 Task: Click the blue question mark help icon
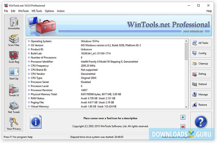click(x=201, y=122)
